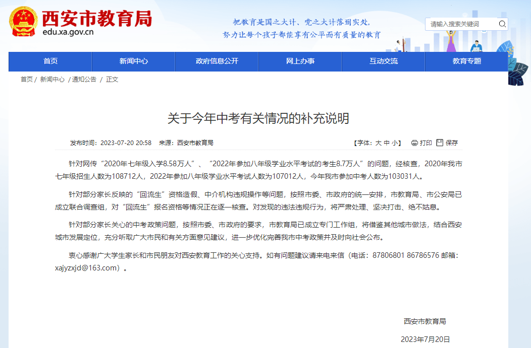
Task: Click the printer icon
Action: (414, 143)
